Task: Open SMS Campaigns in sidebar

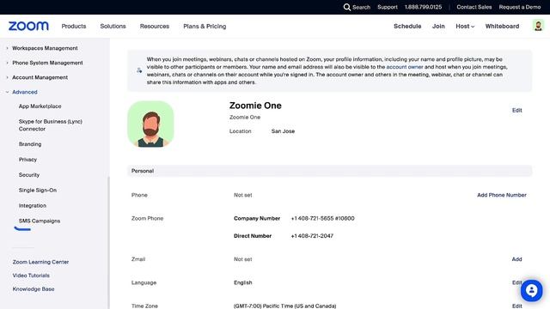Action: point(40,221)
